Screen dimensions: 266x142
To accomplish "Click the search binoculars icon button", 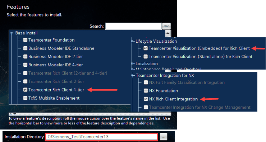I will click(166, 26).
